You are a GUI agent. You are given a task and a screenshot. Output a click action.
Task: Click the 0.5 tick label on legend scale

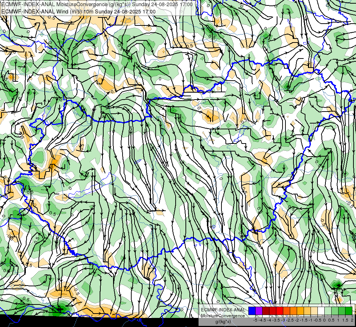tap(331, 320)
